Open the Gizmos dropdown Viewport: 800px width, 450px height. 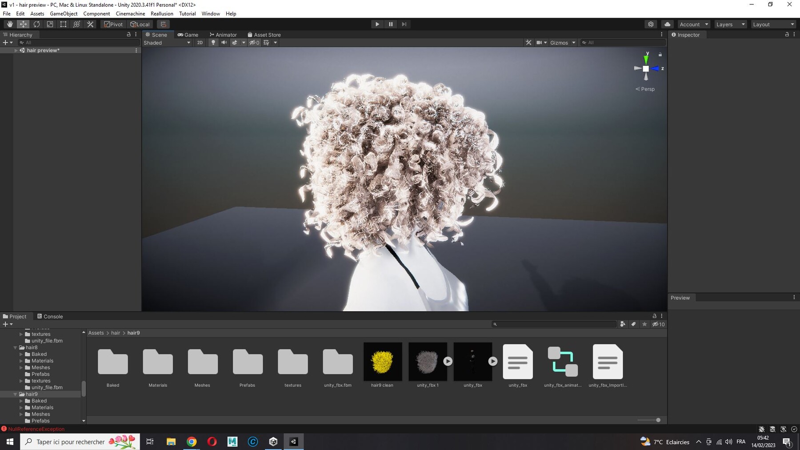pos(563,43)
